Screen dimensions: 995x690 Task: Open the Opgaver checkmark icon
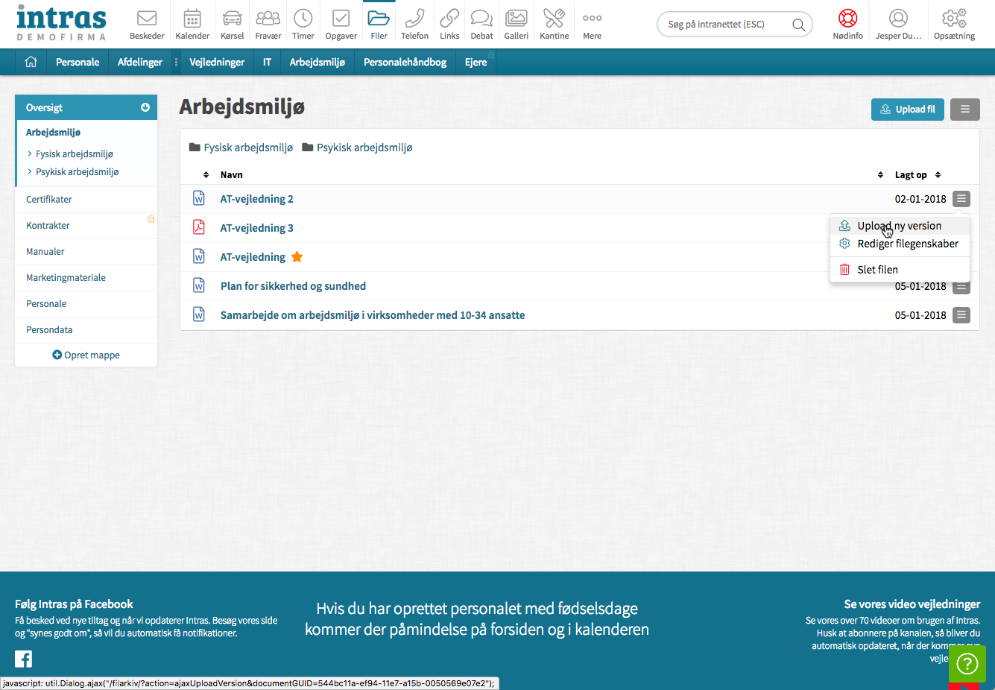(x=341, y=19)
